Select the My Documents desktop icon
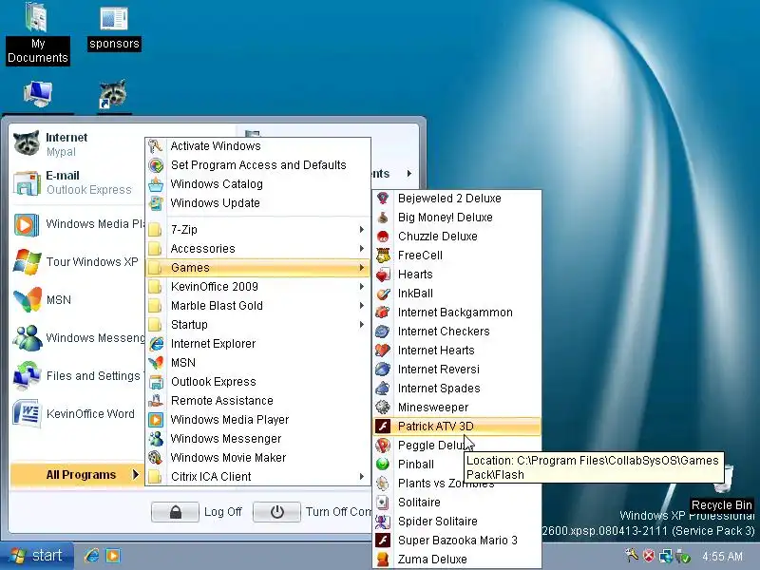 38,34
